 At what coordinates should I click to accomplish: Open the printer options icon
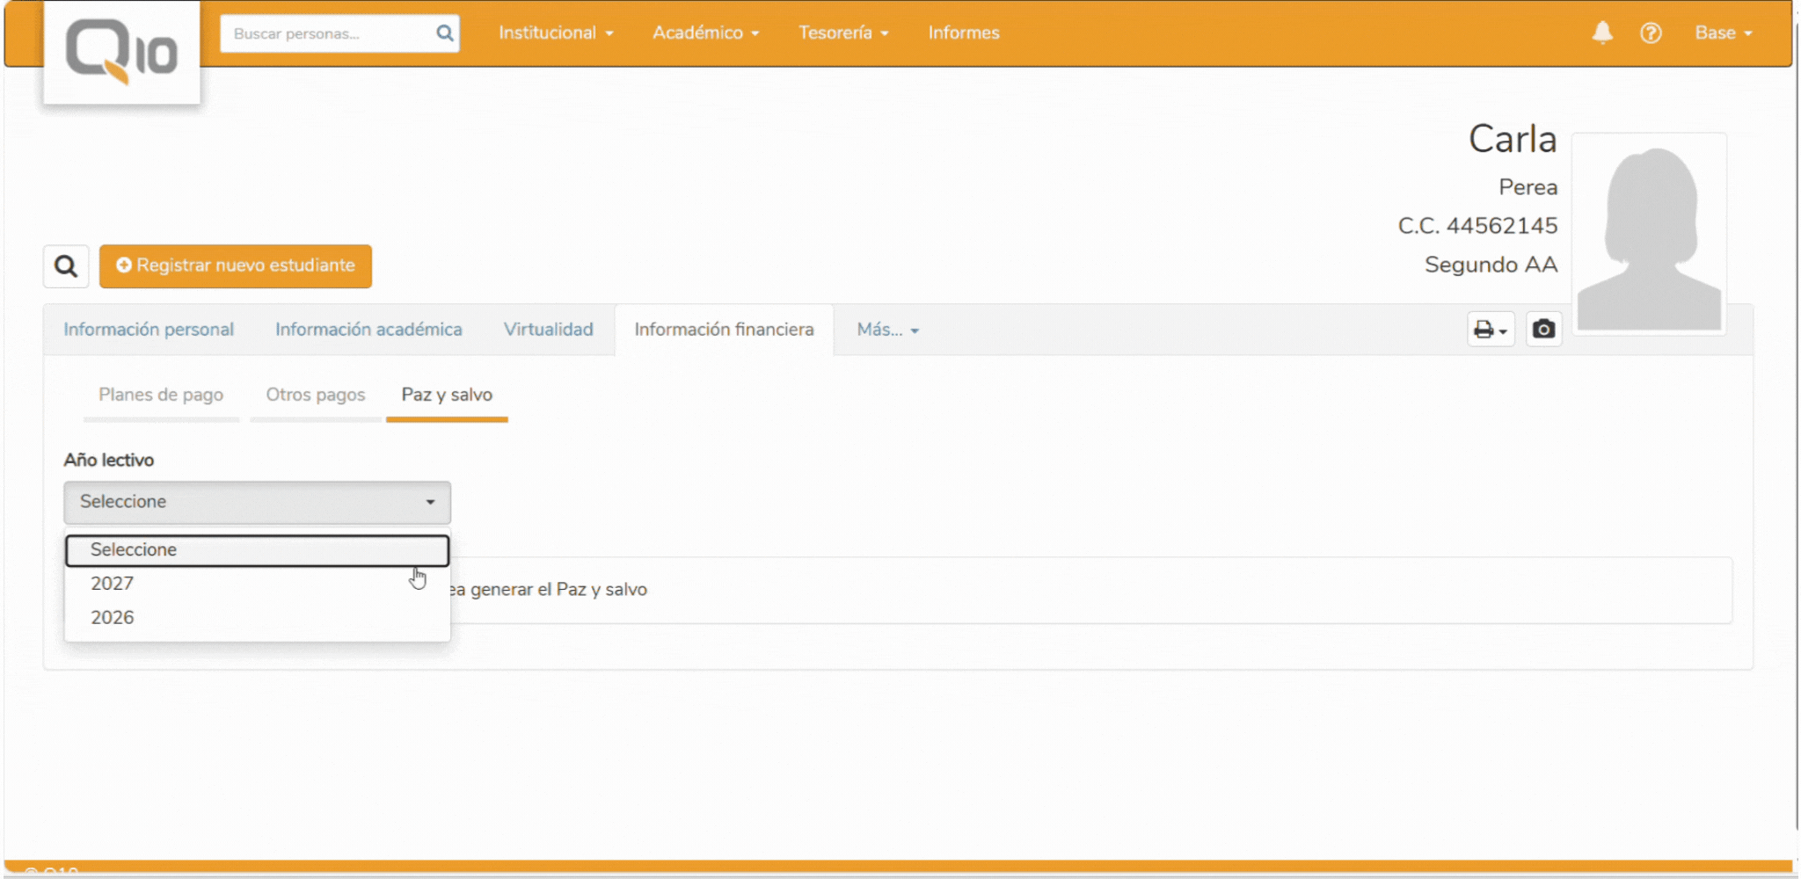tap(1490, 330)
